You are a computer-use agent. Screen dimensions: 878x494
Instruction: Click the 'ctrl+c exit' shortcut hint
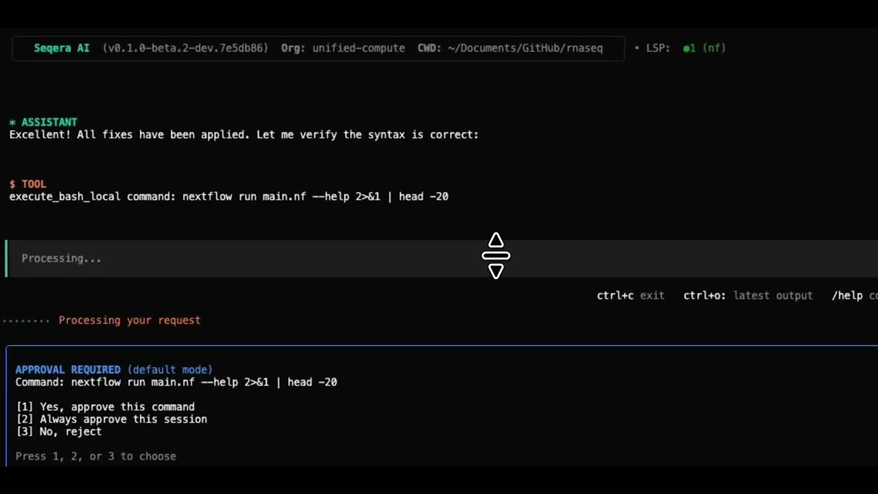pyautogui.click(x=630, y=296)
